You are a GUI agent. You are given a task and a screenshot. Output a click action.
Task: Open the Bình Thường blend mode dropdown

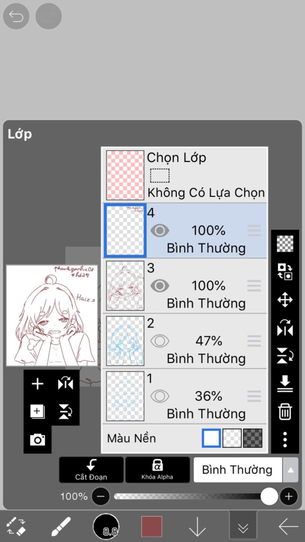(246, 470)
